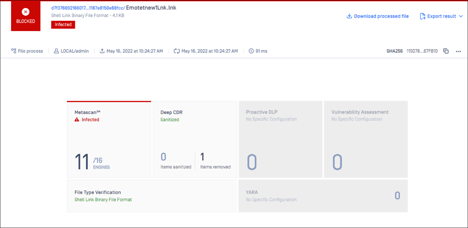The height and width of the screenshot is (228, 468).
Task: Select the File Type Verification tile
Action: [151, 196]
